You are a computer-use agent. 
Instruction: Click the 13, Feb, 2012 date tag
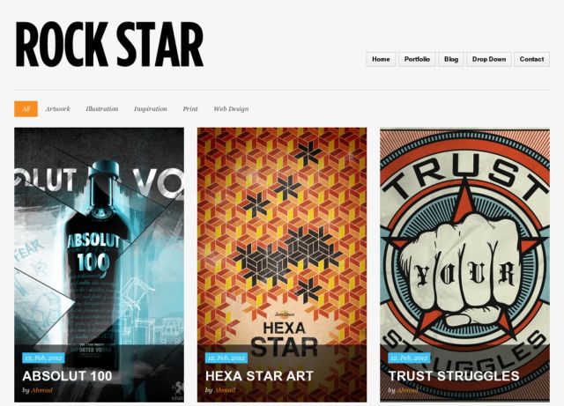coord(43,358)
